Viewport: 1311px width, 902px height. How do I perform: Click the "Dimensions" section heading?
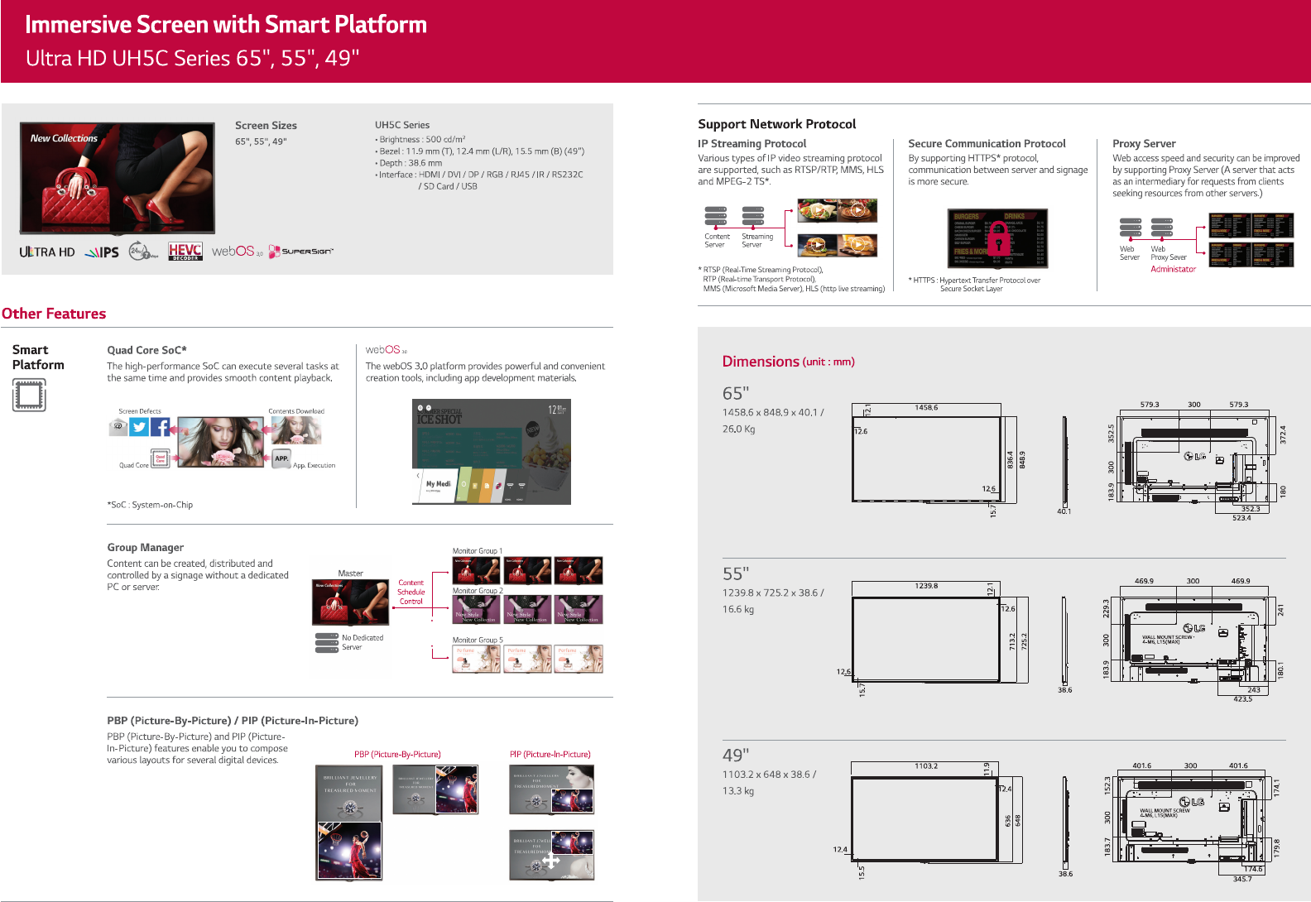pyautogui.click(x=761, y=362)
